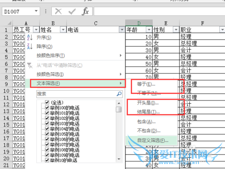
Task: Click the filter list scroll down arrow
Action: [x=119, y=159]
